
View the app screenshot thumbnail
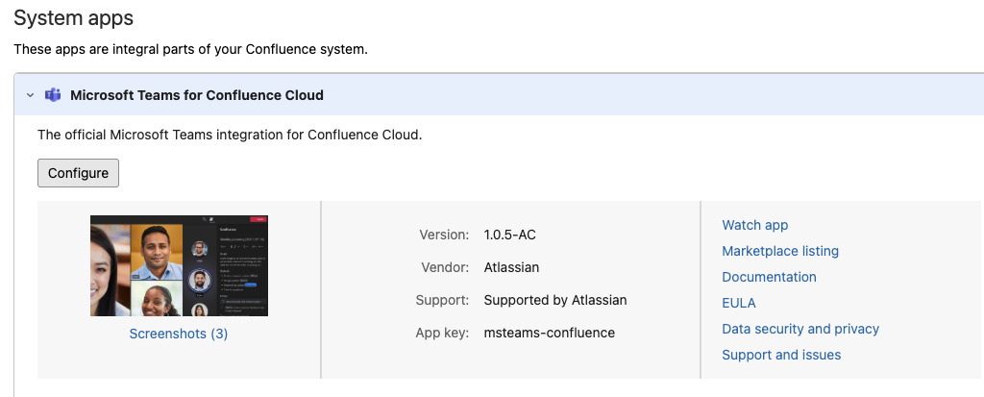pos(179,265)
